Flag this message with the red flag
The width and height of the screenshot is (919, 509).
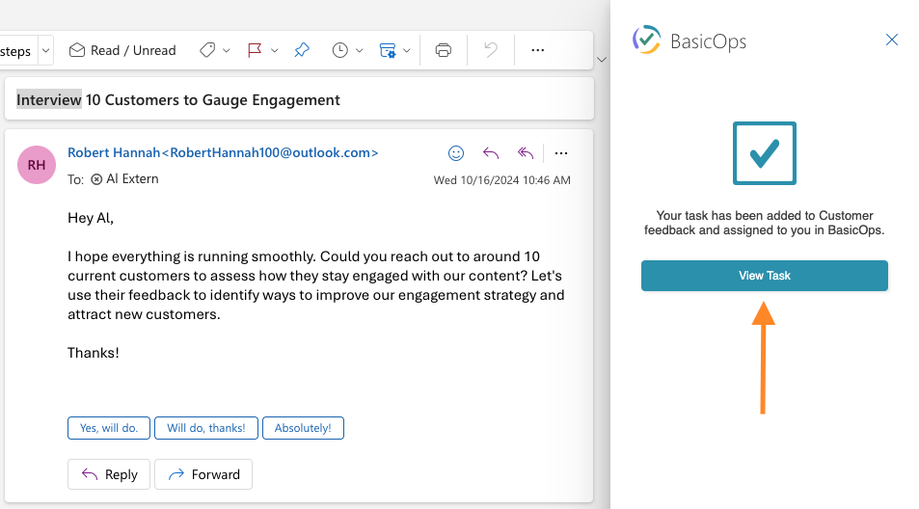255,50
